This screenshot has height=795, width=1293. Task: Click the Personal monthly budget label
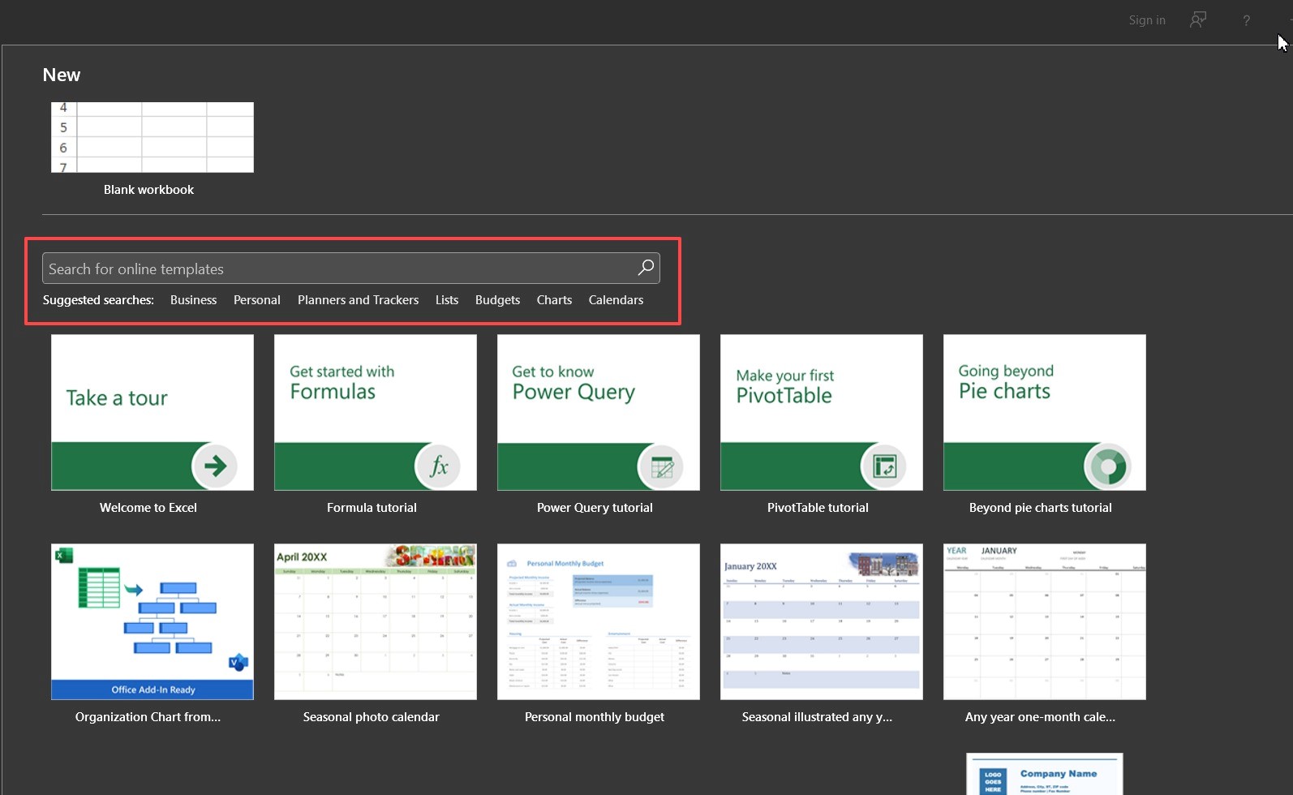tap(595, 717)
